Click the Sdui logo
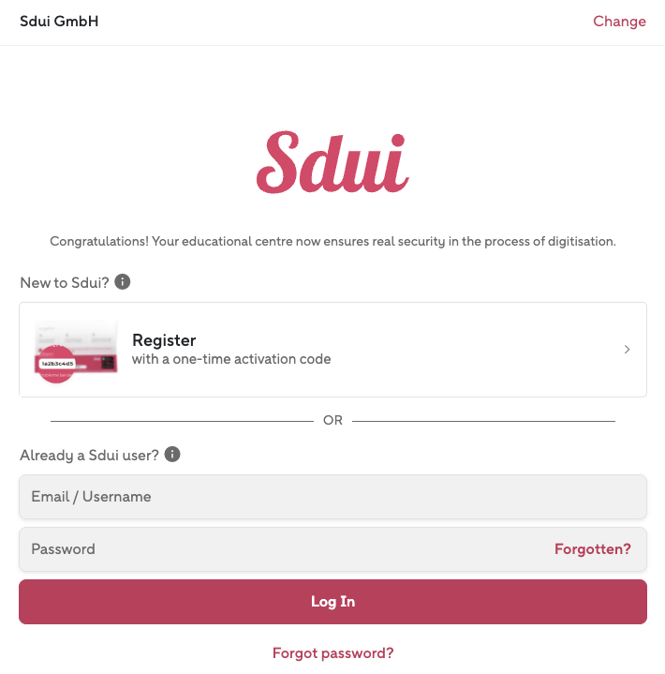The height and width of the screenshot is (674, 665). 332,163
